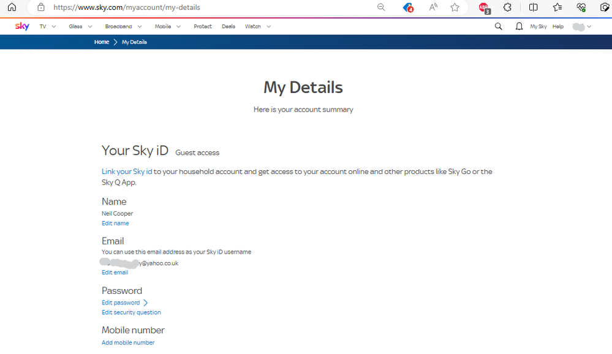This screenshot has height=354, width=612.
Task: Click the name Neil Cooper
Action: pos(117,214)
